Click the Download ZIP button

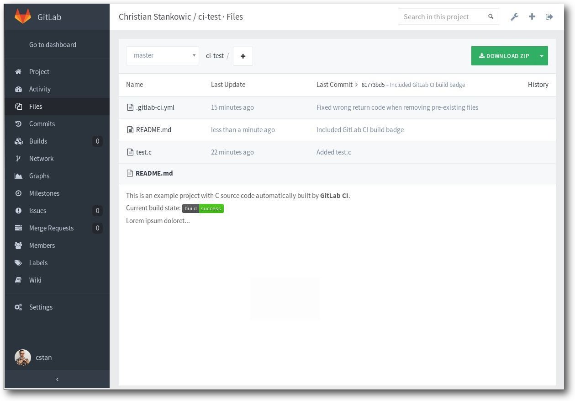504,56
